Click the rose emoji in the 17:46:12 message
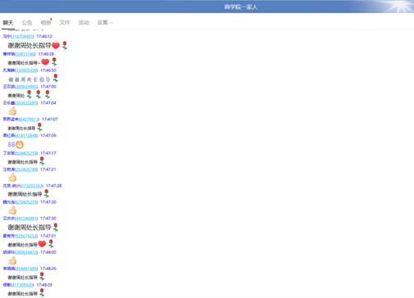The image size is (414, 298). click(x=65, y=45)
